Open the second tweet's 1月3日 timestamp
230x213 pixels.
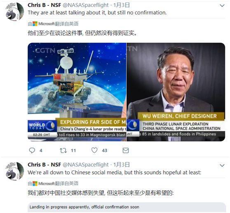click(122, 165)
